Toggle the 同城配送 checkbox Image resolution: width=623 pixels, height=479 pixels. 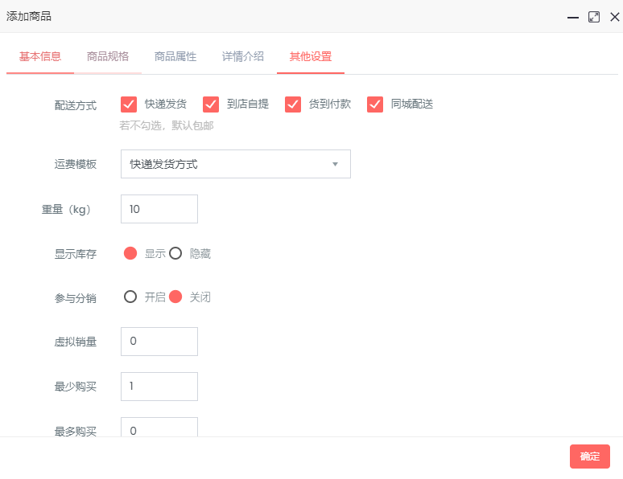click(x=375, y=104)
